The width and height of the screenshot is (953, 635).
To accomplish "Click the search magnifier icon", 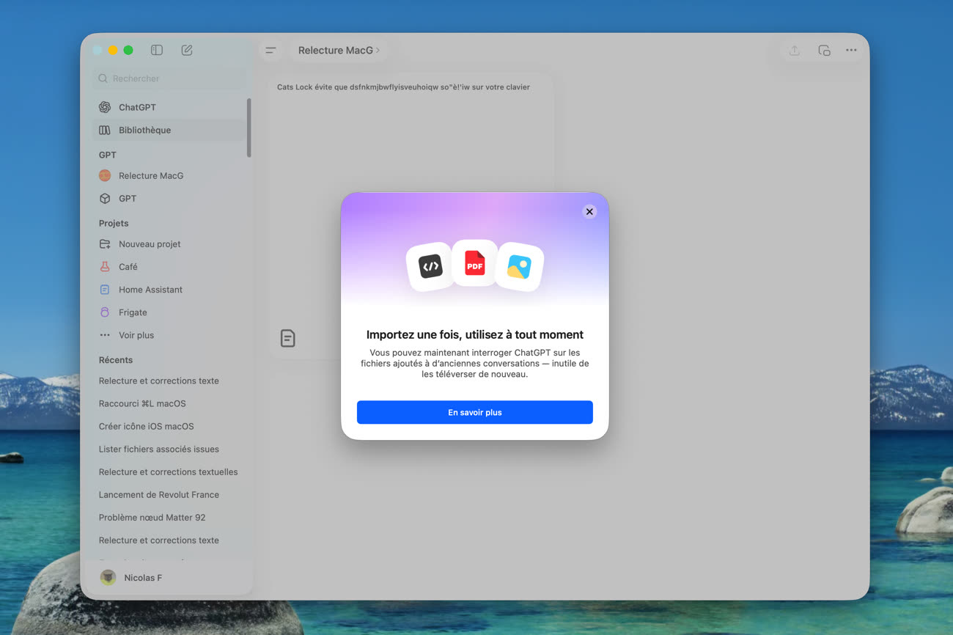I will pos(103,78).
